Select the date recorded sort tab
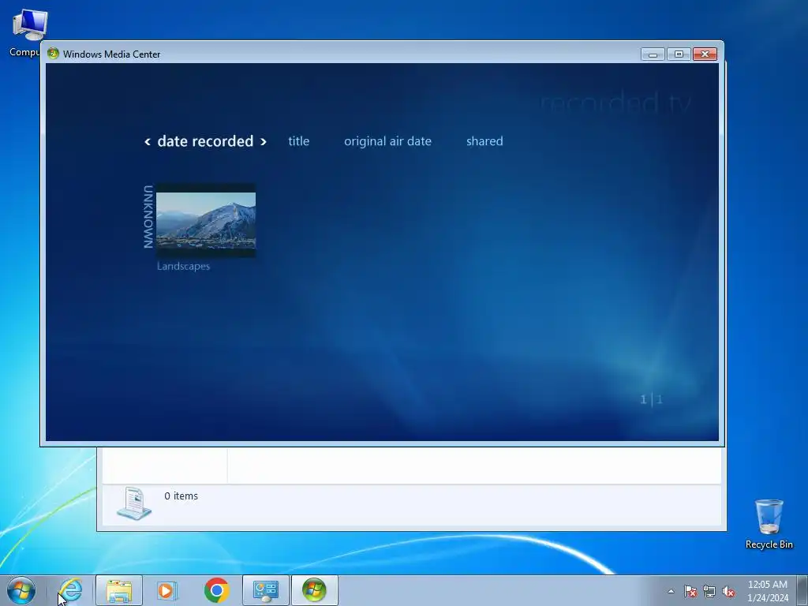808x606 pixels. (205, 141)
